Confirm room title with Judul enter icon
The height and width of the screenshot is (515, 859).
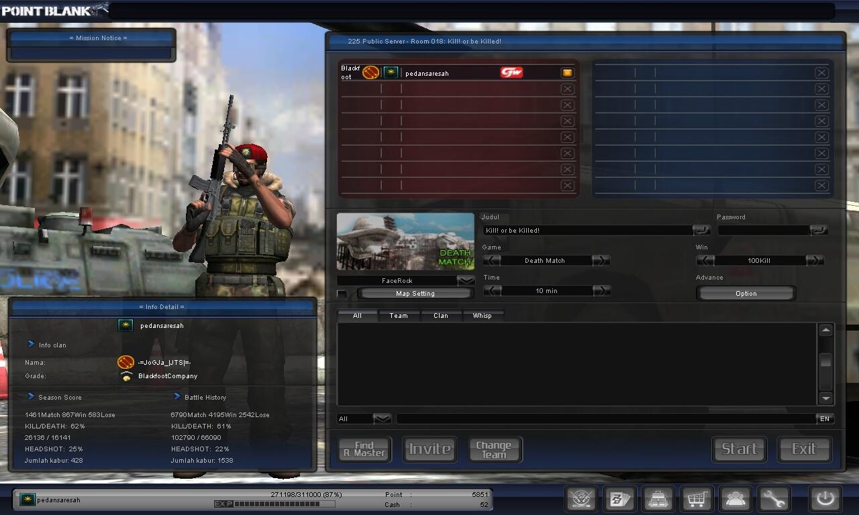coord(701,230)
